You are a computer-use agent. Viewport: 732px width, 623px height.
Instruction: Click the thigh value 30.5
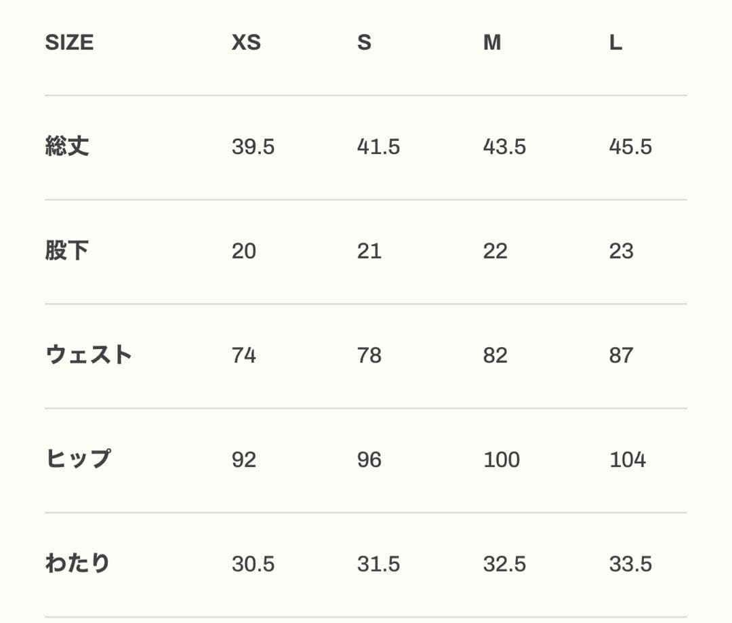[x=253, y=565]
